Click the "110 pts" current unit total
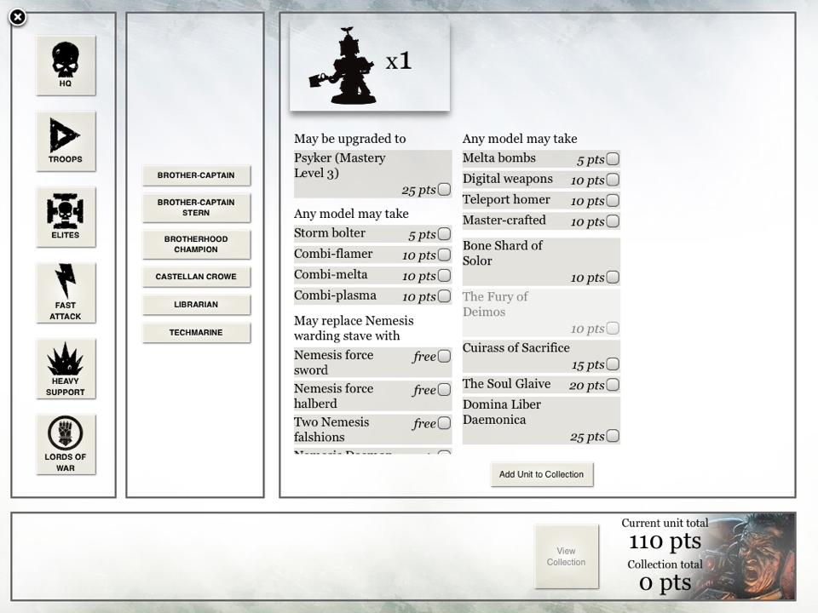 point(665,541)
